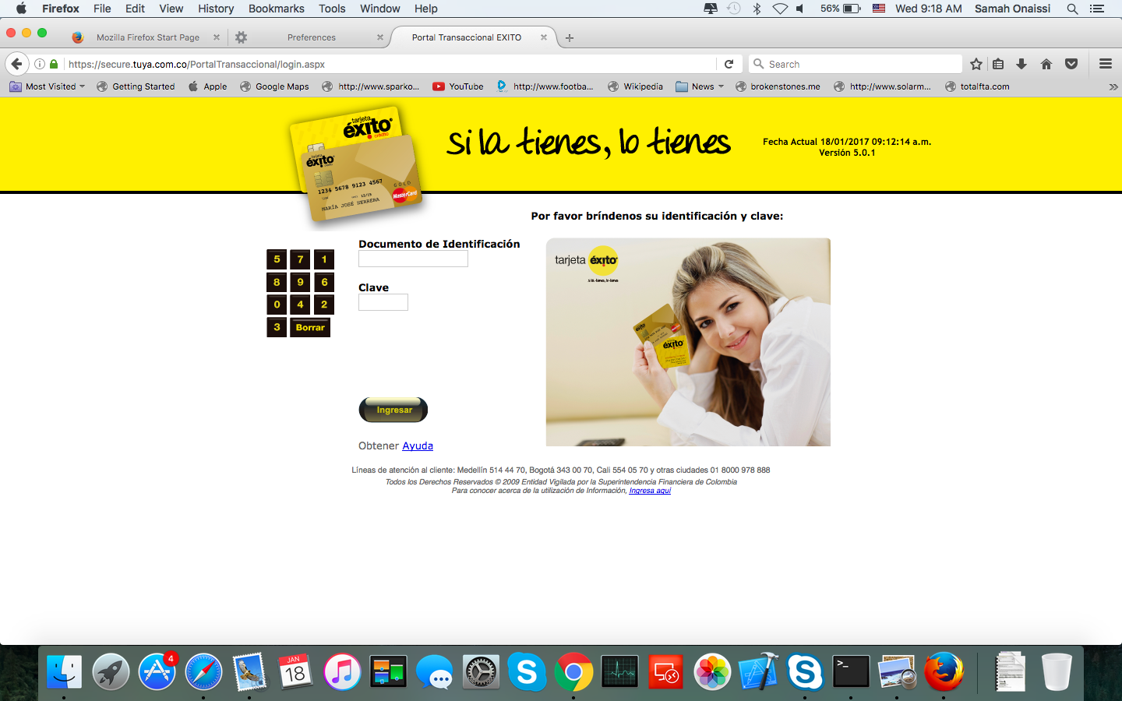
Task: Open the Google Maps bookmark
Action: click(274, 86)
